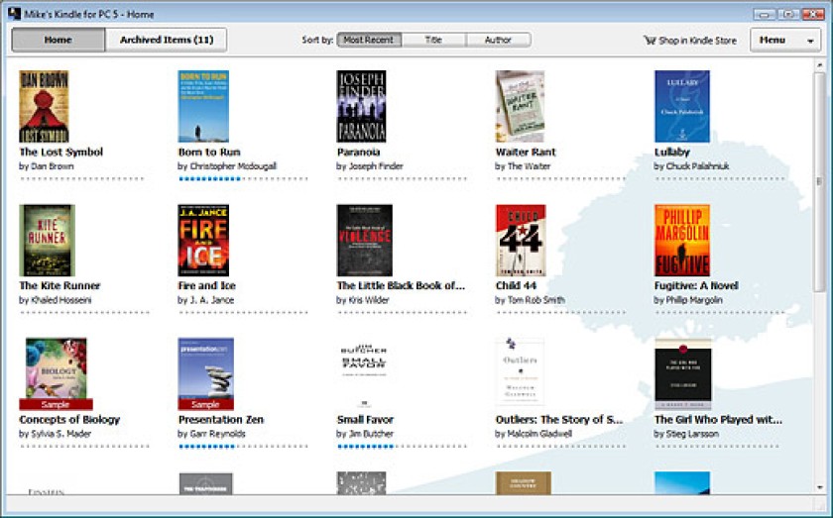This screenshot has height=518, width=833.
Task: Click author text by Chuck Palahniuk
Action: point(692,166)
